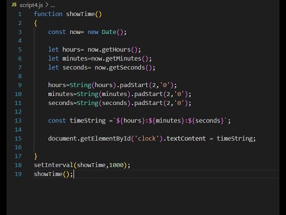Click line number 19 in gutter
The width and height of the screenshot is (286, 215).
tap(18, 174)
